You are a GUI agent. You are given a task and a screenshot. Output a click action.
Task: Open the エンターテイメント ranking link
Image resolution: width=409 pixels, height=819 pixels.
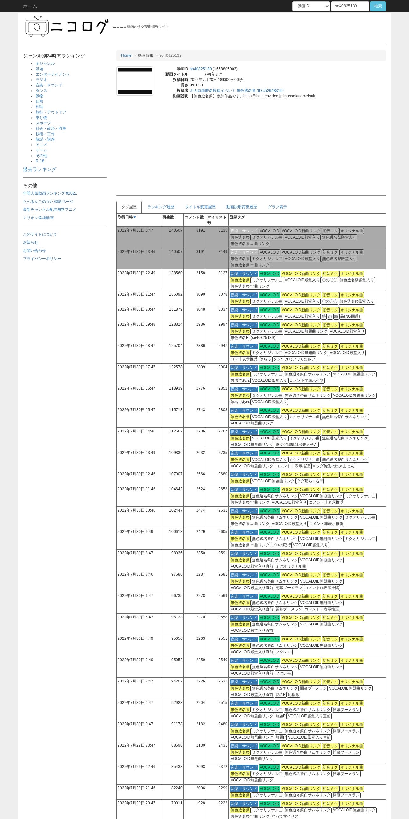click(53, 74)
